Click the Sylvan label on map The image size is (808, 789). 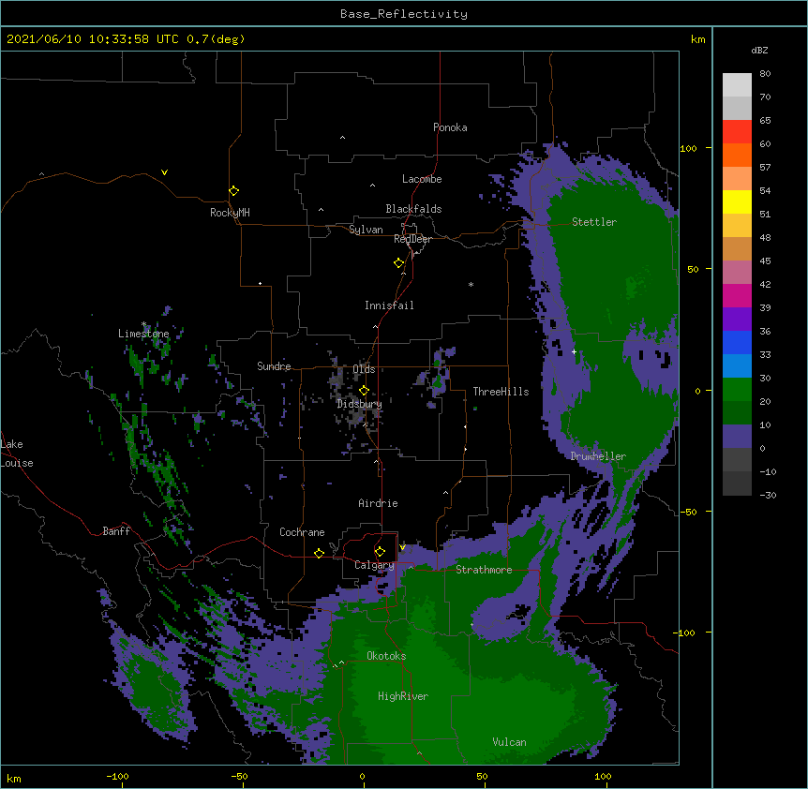tap(366, 230)
